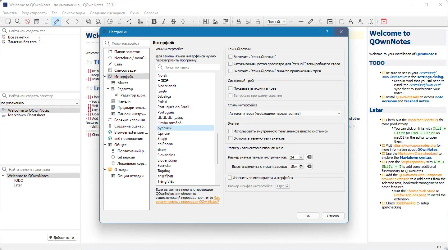
Task: Click the Поиск по языку search field
Action: pos(188,67)
